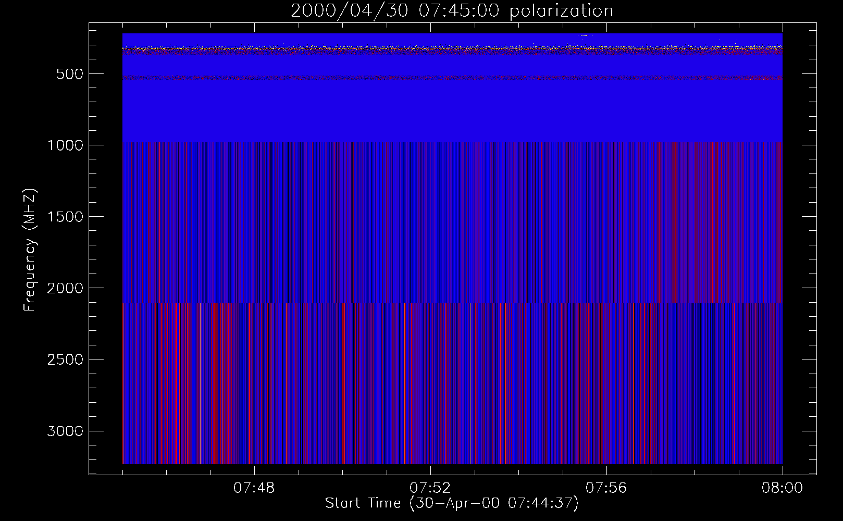The width and height of the screenshot is (843, 521).
Task: Select the 08:00 time tick label
Action: click(x=782, y=488)
